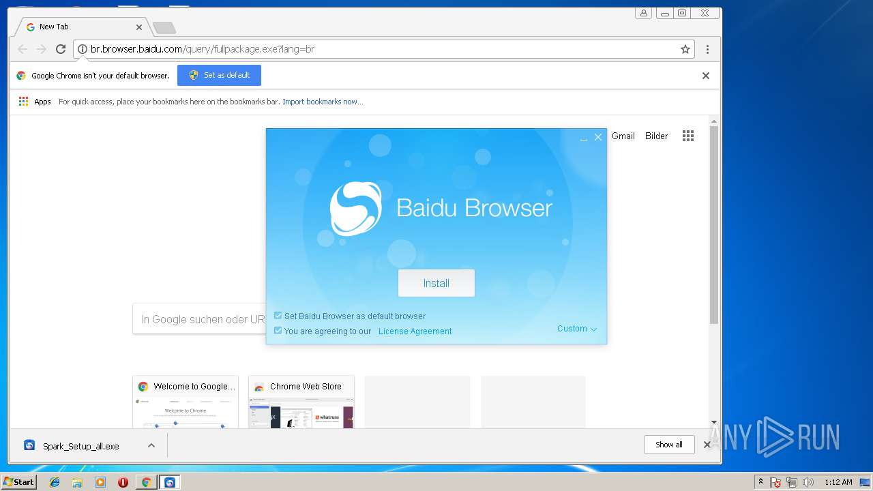Open Chrome user profile icon in title bar
Screen dimensions: 873x491
point(643,13)
